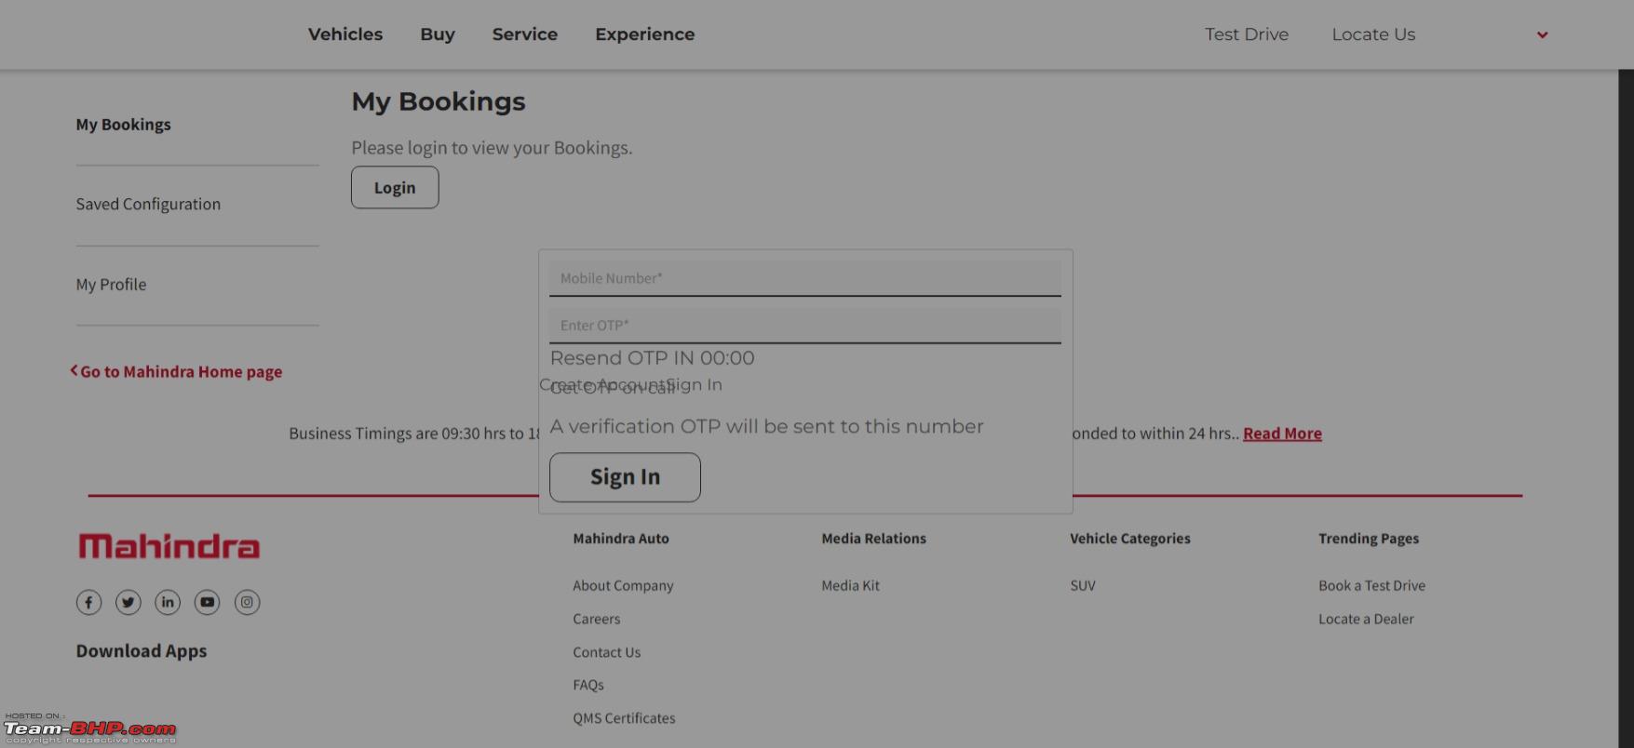Click the Mahindra Auto footer heading
This screenshot has height=748, width=1634.
coord(621,538)
